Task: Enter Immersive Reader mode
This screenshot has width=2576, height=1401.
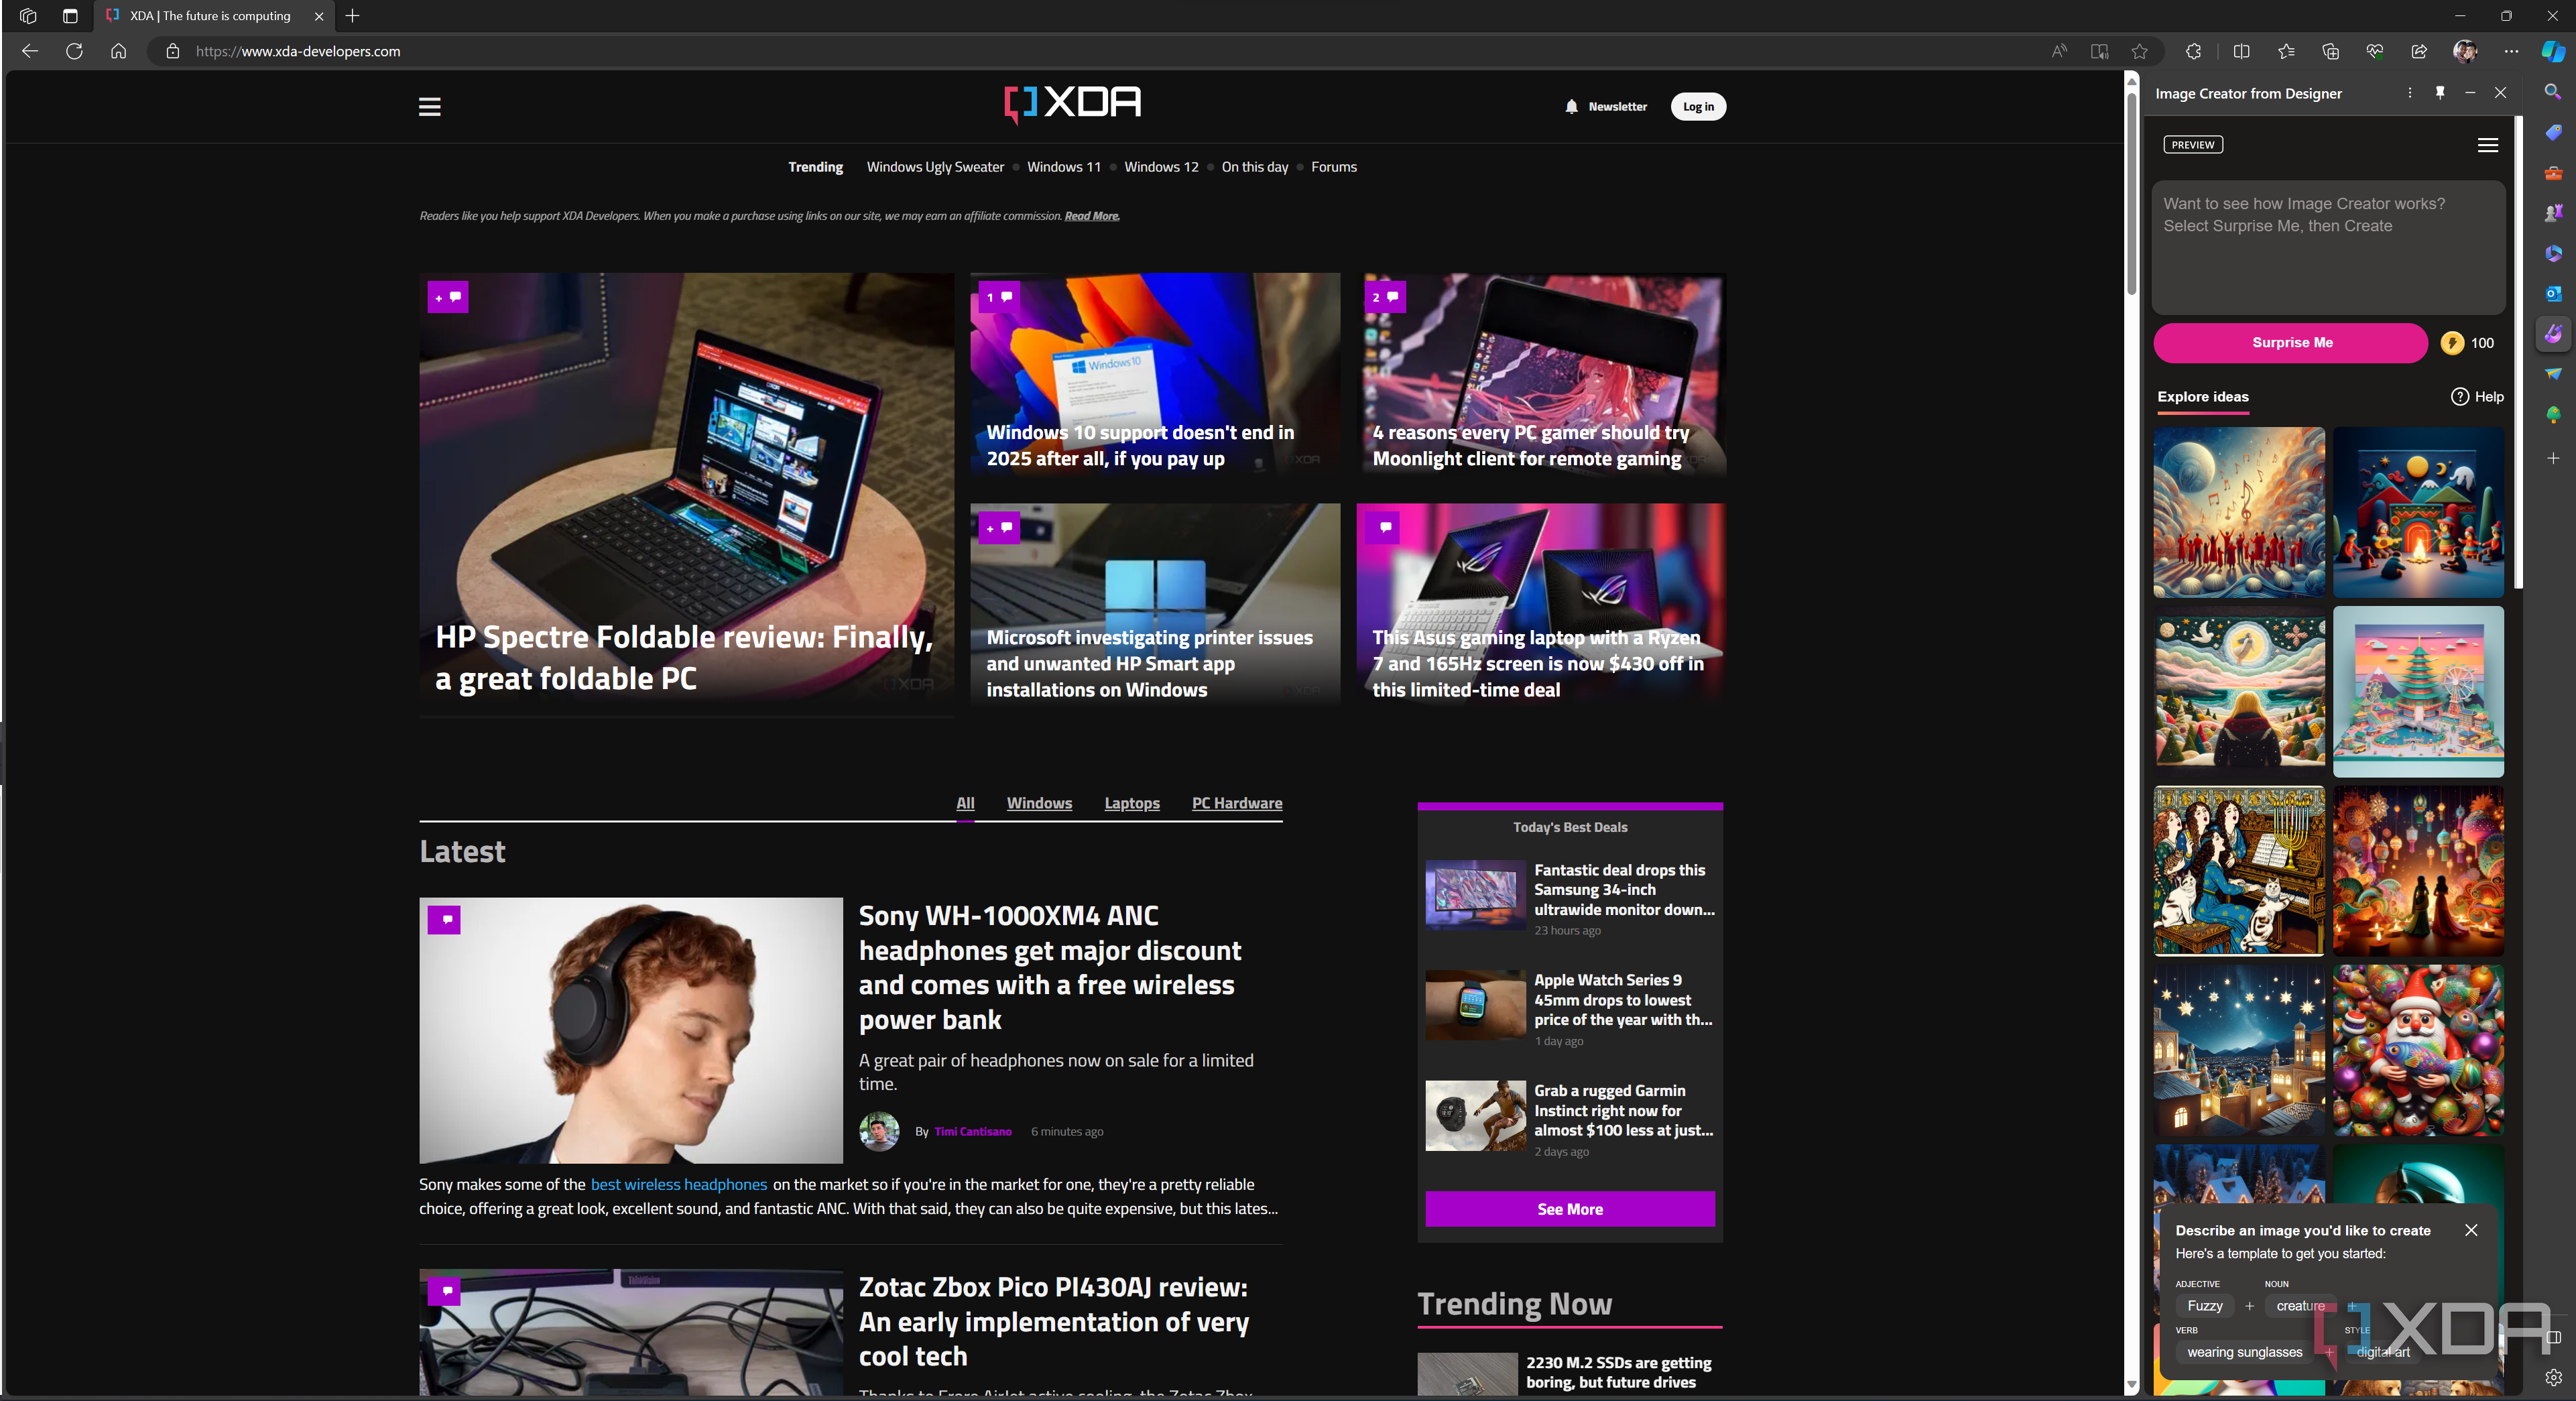Action: click(x=2099, y=51)
